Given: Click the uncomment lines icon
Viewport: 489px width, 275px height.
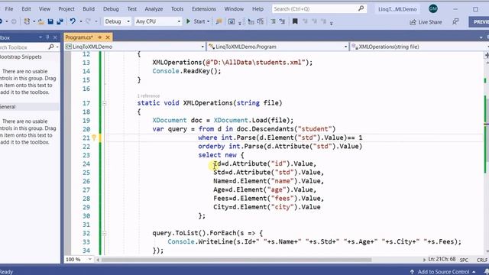Looking at the screenshot, I should 282,21.
